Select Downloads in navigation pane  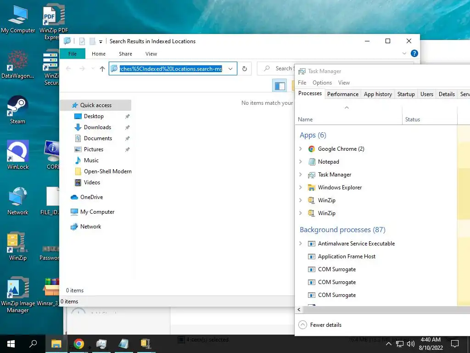pos(97,127)
